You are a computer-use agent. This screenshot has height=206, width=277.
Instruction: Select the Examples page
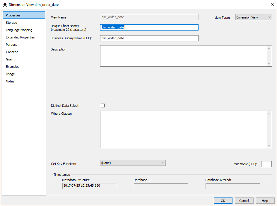tap(13, 67)
